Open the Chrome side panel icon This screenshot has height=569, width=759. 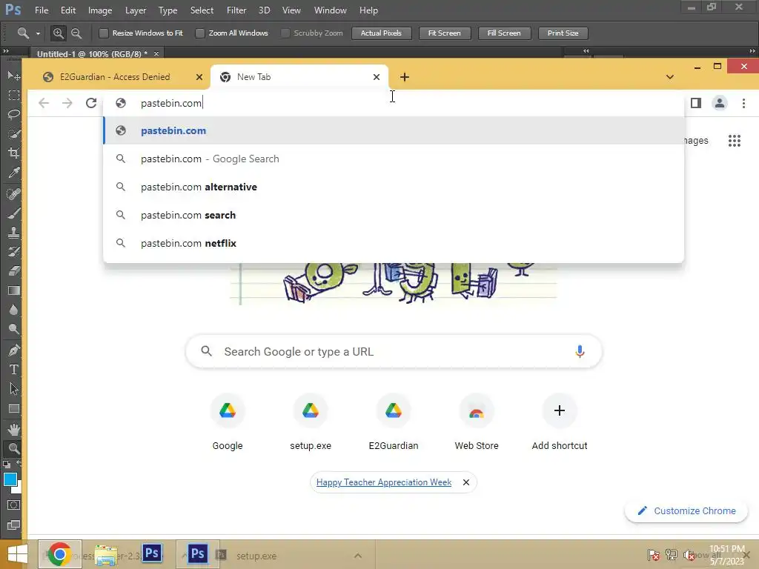[x=695, y=103]
